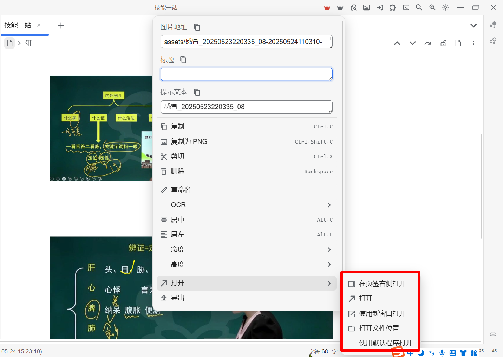Click the 图片地址 path field
The image size is (503, 357).
[247, 42]
